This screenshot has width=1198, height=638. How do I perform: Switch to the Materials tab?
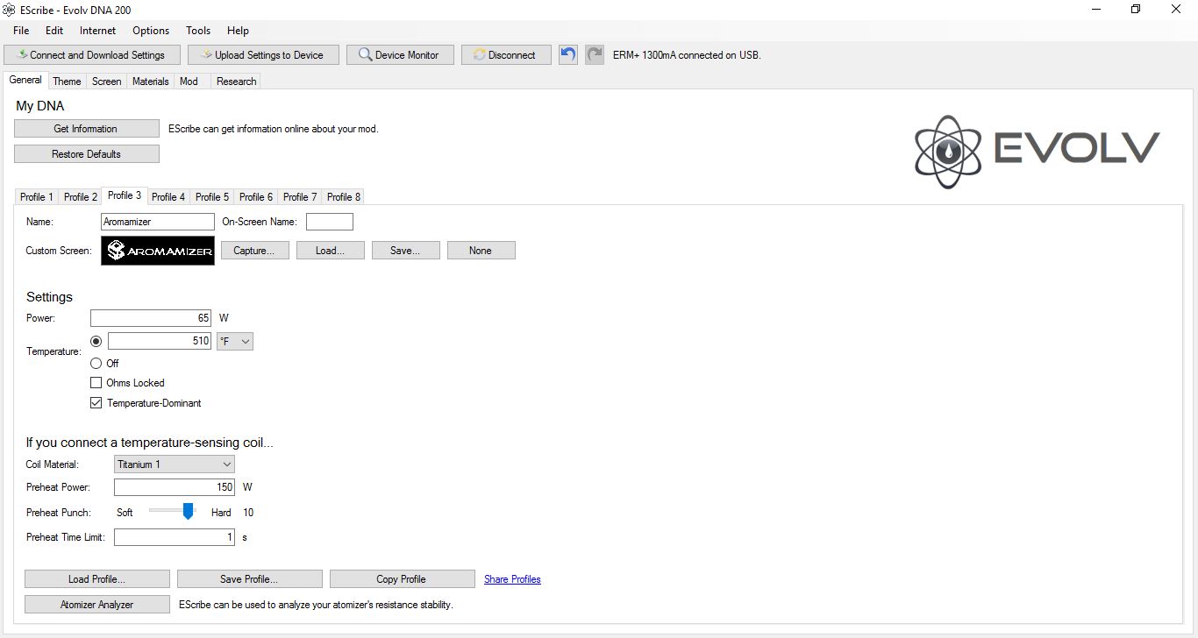pyautogui.click(x=150, y=82)
